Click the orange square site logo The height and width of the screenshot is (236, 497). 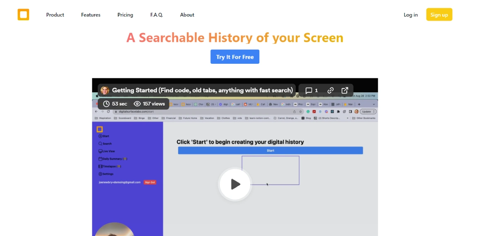coord(23,14)
